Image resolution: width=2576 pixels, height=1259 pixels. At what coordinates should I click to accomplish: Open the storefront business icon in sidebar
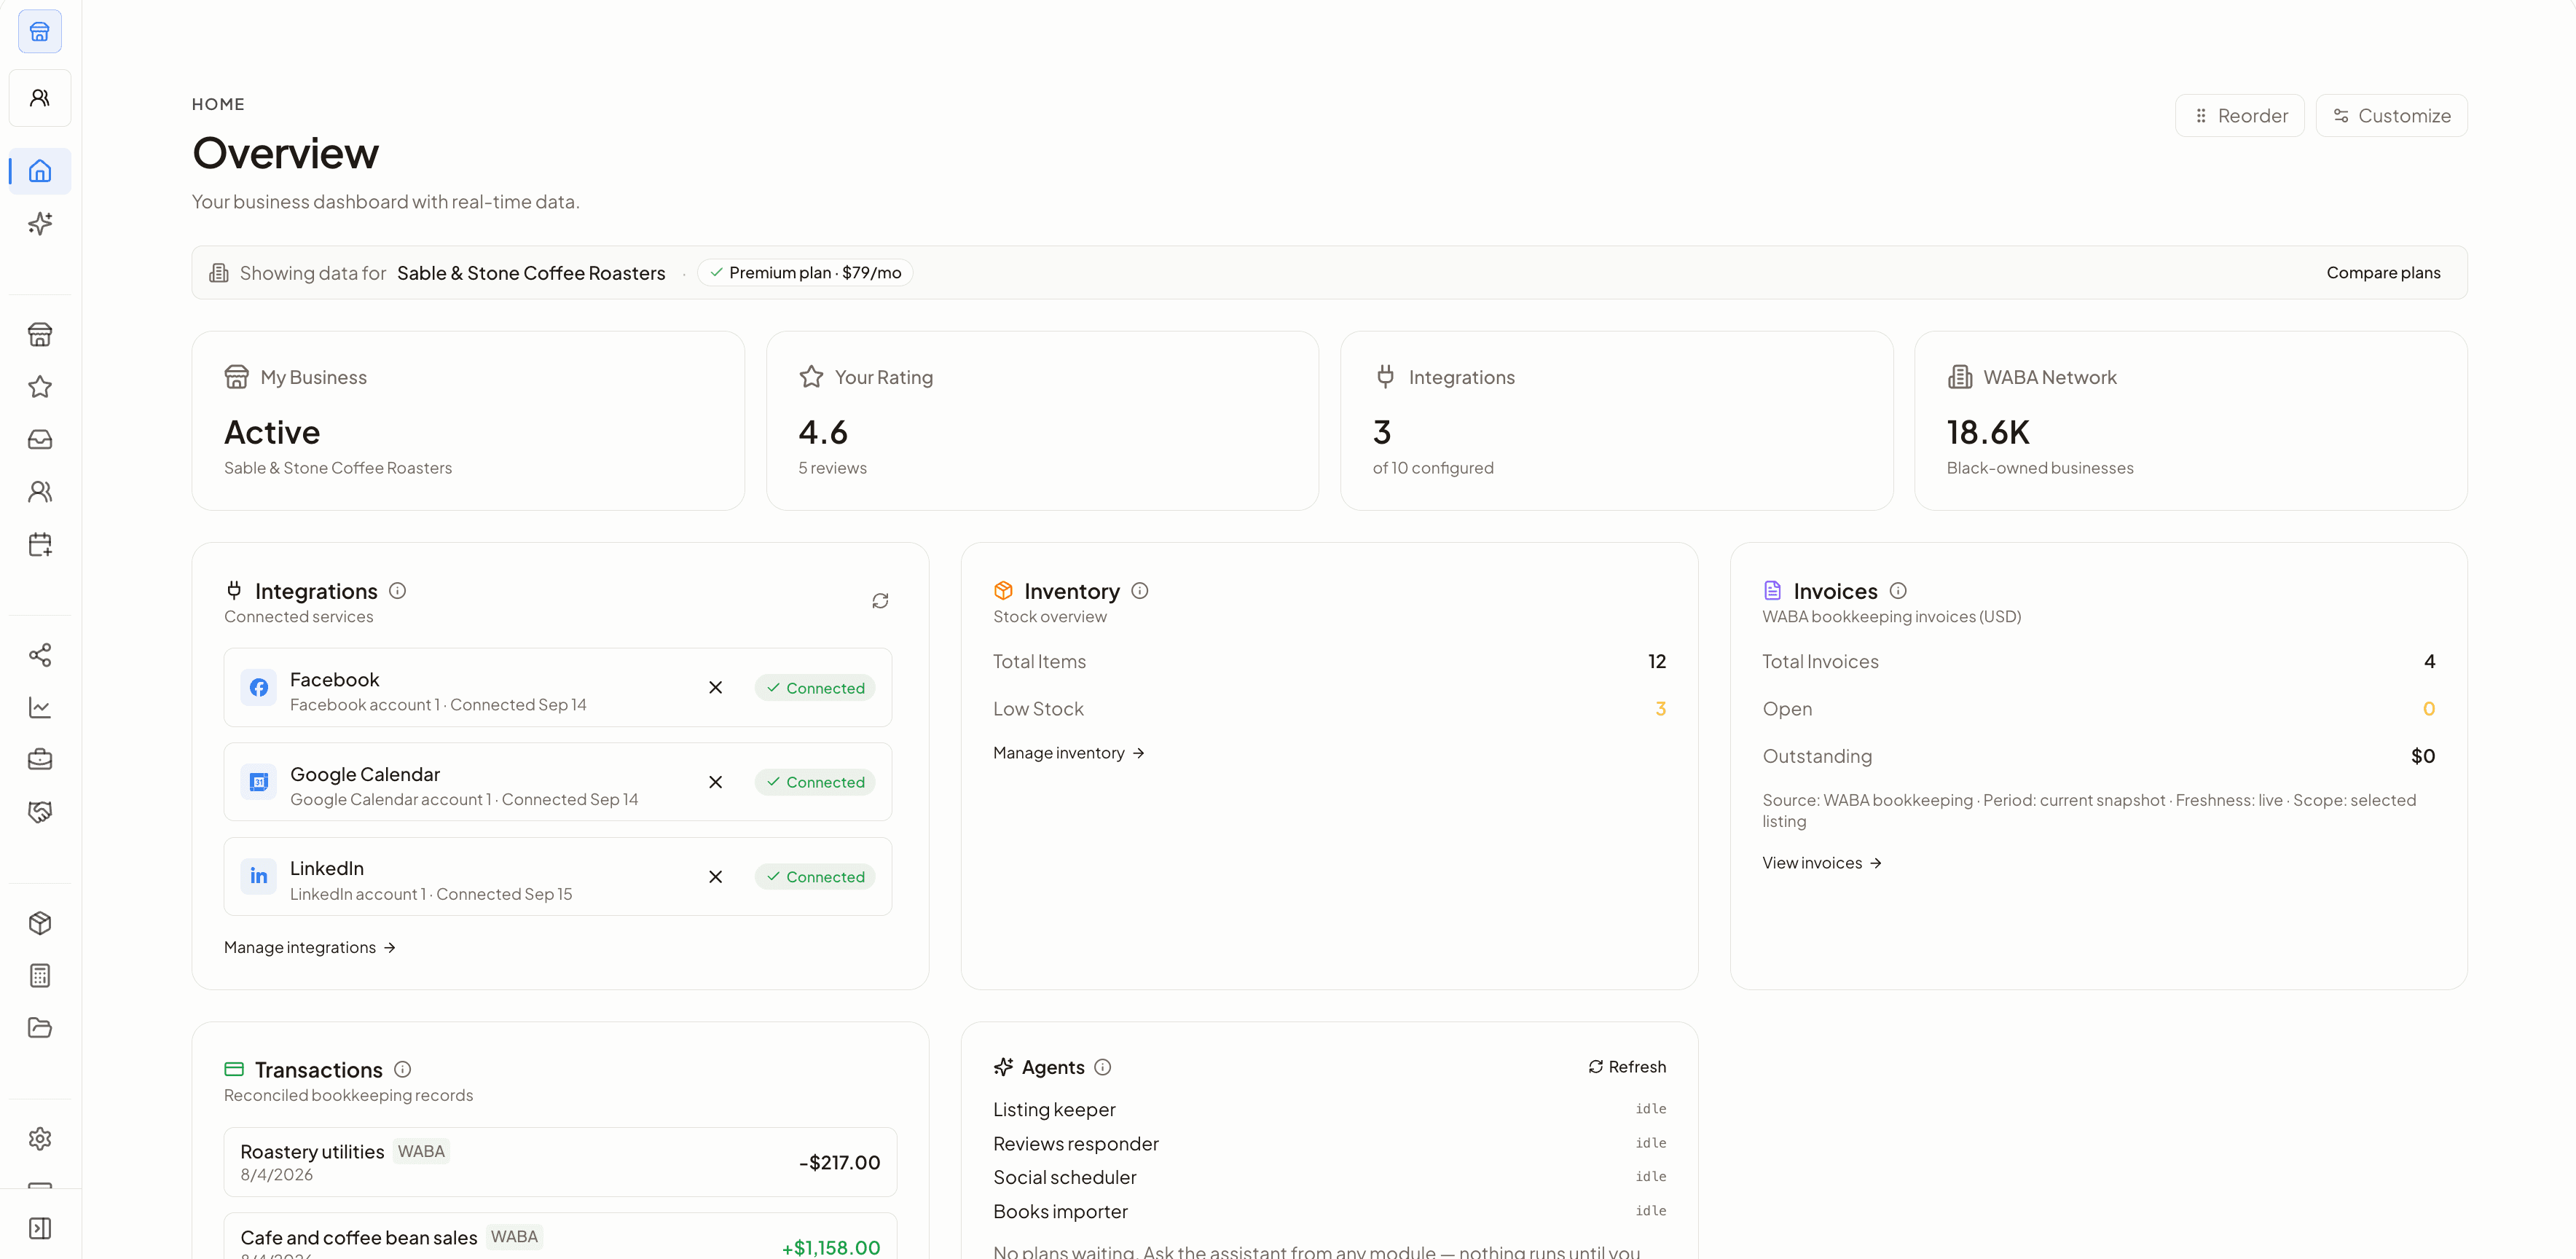click(40, 334)
